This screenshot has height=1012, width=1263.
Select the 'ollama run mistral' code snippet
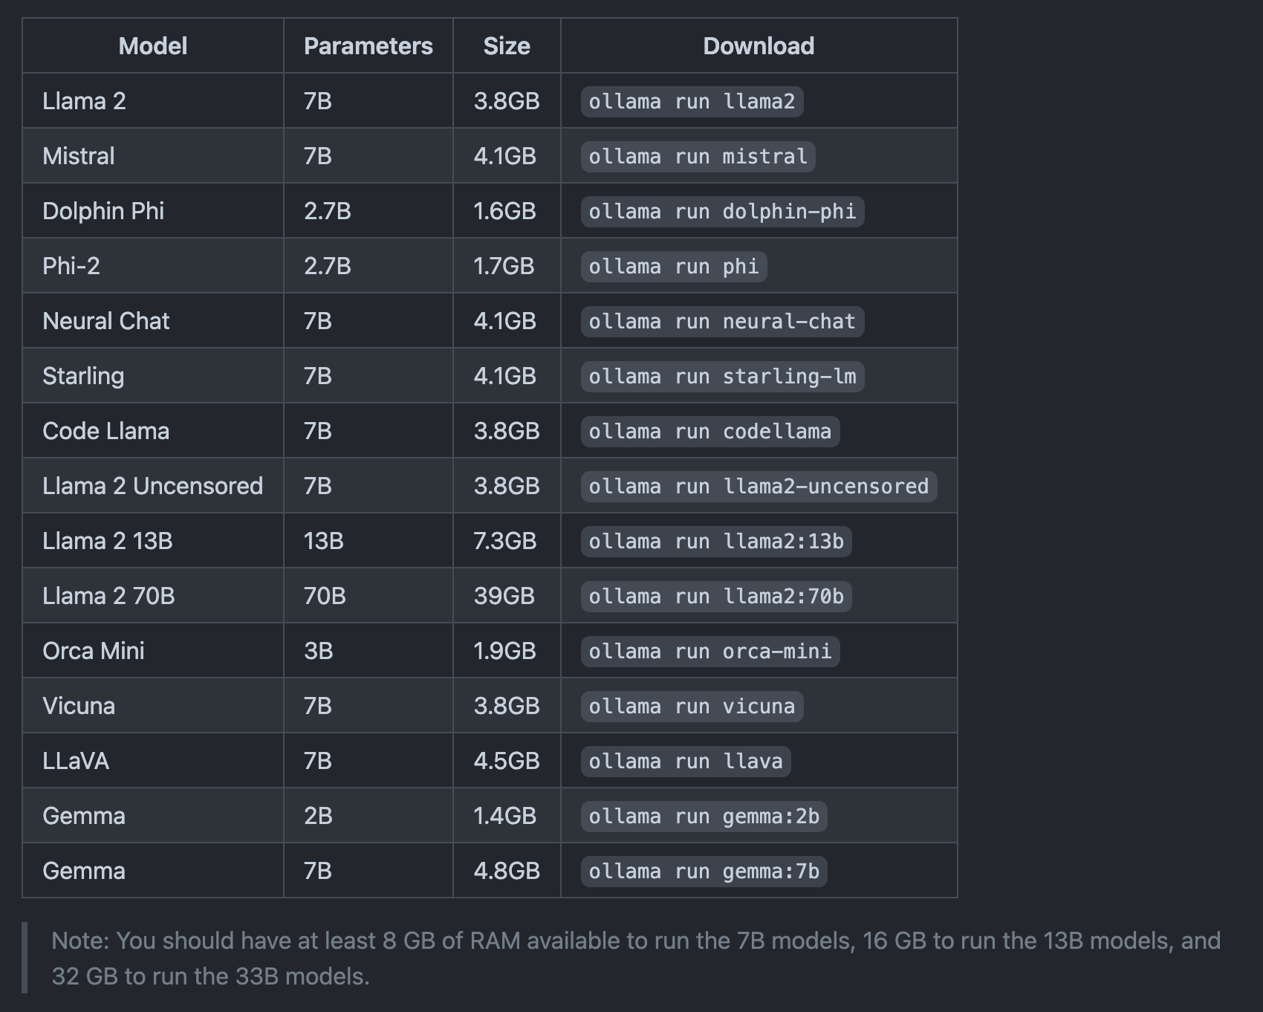[698, 156]
